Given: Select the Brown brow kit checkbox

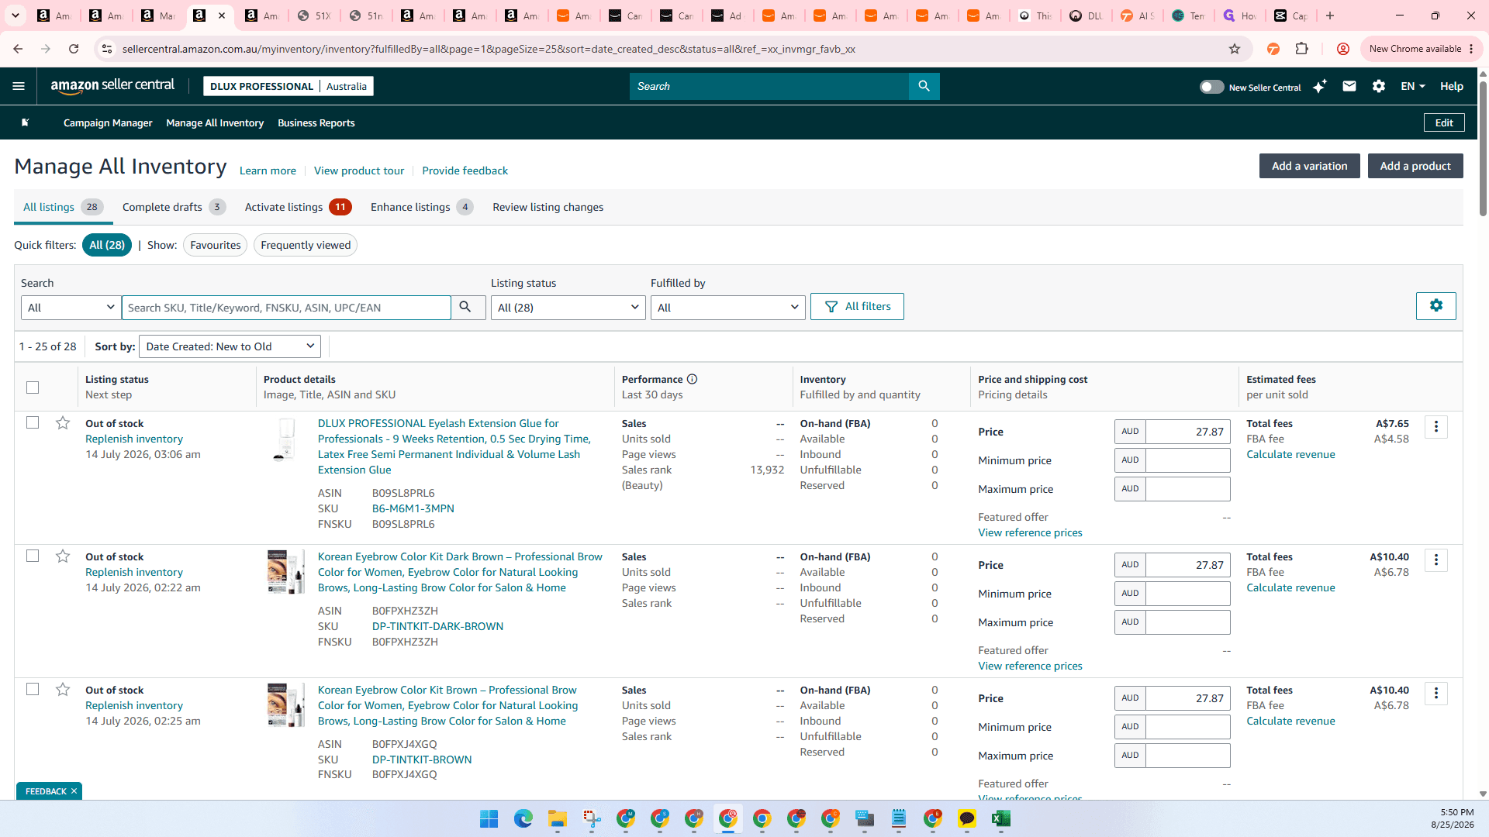Looking at the screenshot, I should [x=33, y=689].
